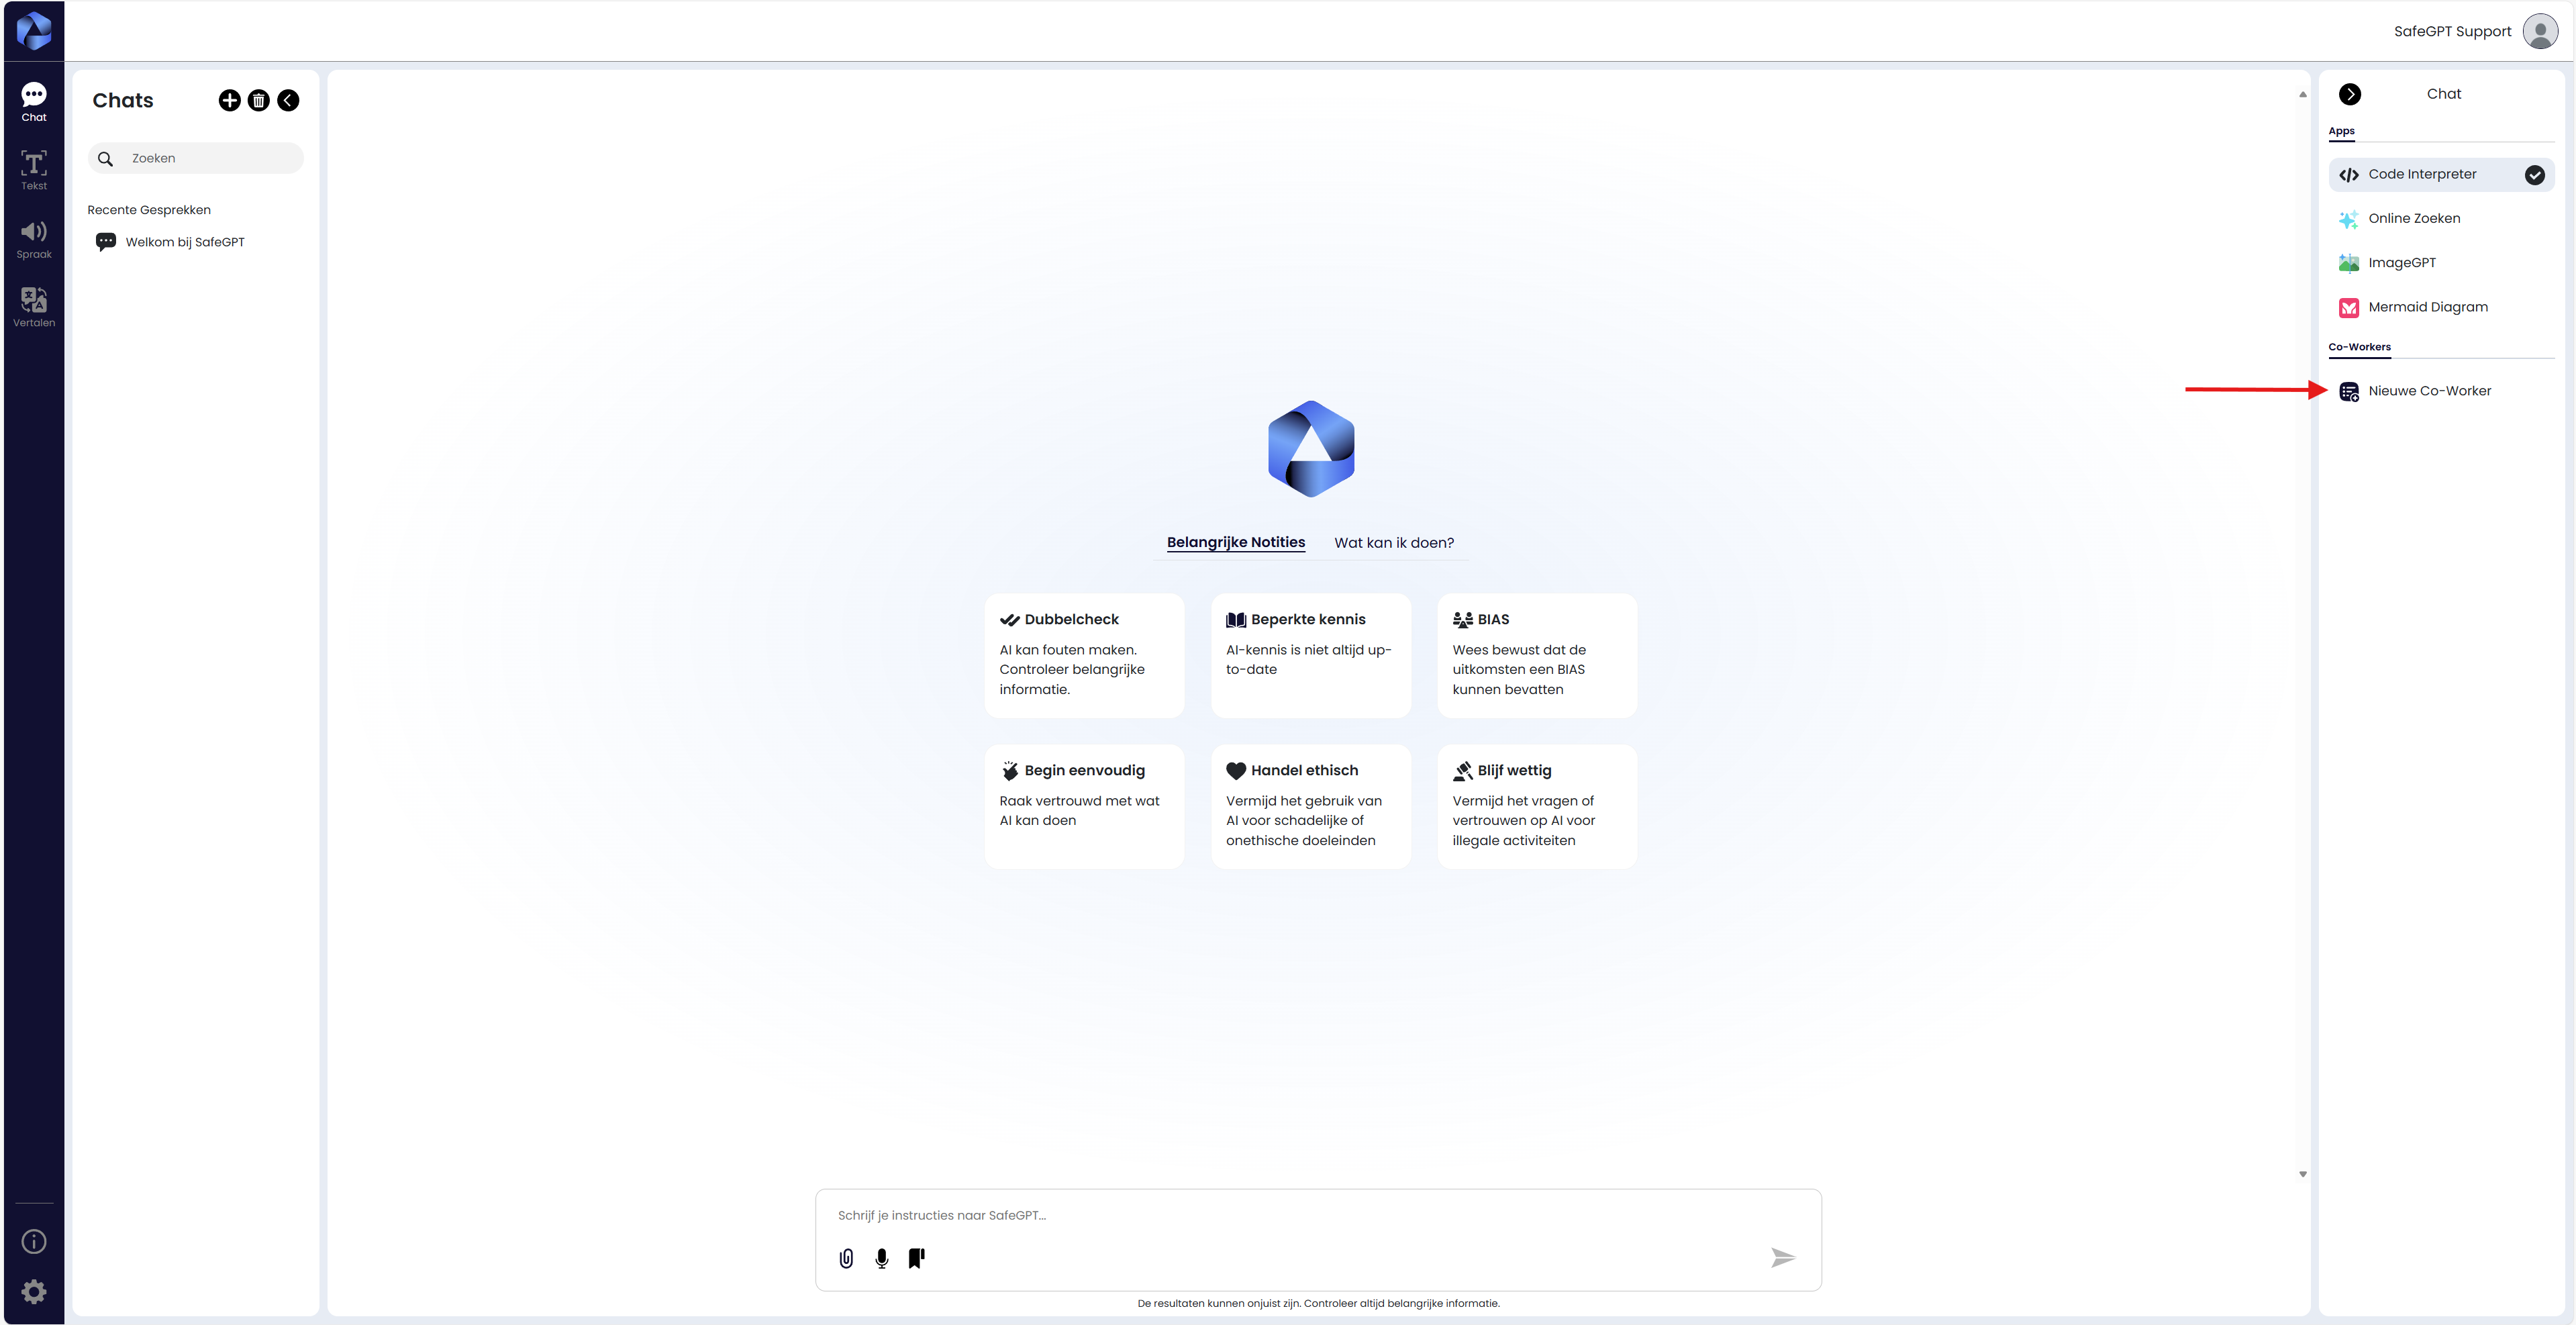The image size is (2576, 1325).
Task: Open the SafeGPT Support profile menu
Action: tap(2540, 31)
